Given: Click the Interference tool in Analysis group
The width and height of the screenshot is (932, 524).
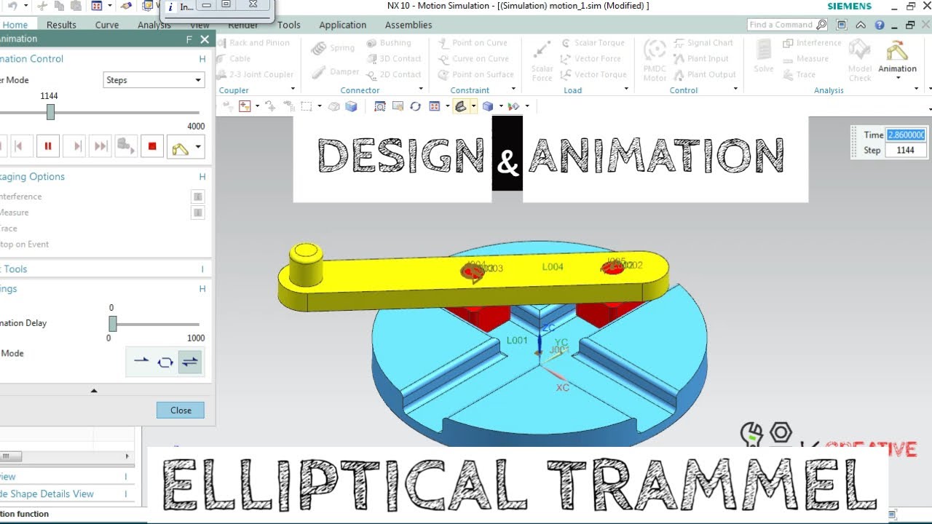Looking at the screenshot, I should pos(812,43).
